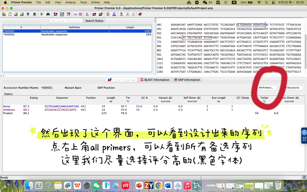Image resolution: width=307 pixels, height=192 pixels.
Task: Open the BLAST Information tab
Action: (155, 80)
